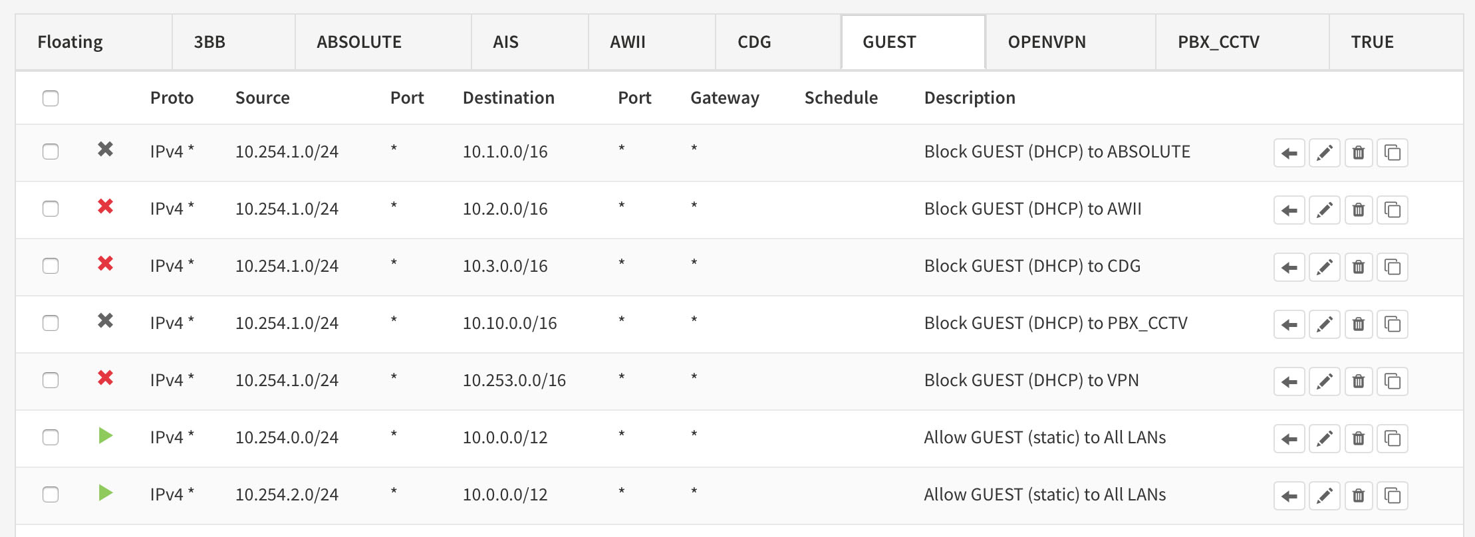Image resolution: width=1475 pixels, height=537 pixels.
Task: Edit the Block GUEST to ABSOLUTE rule
Action: pos(1324,153)
